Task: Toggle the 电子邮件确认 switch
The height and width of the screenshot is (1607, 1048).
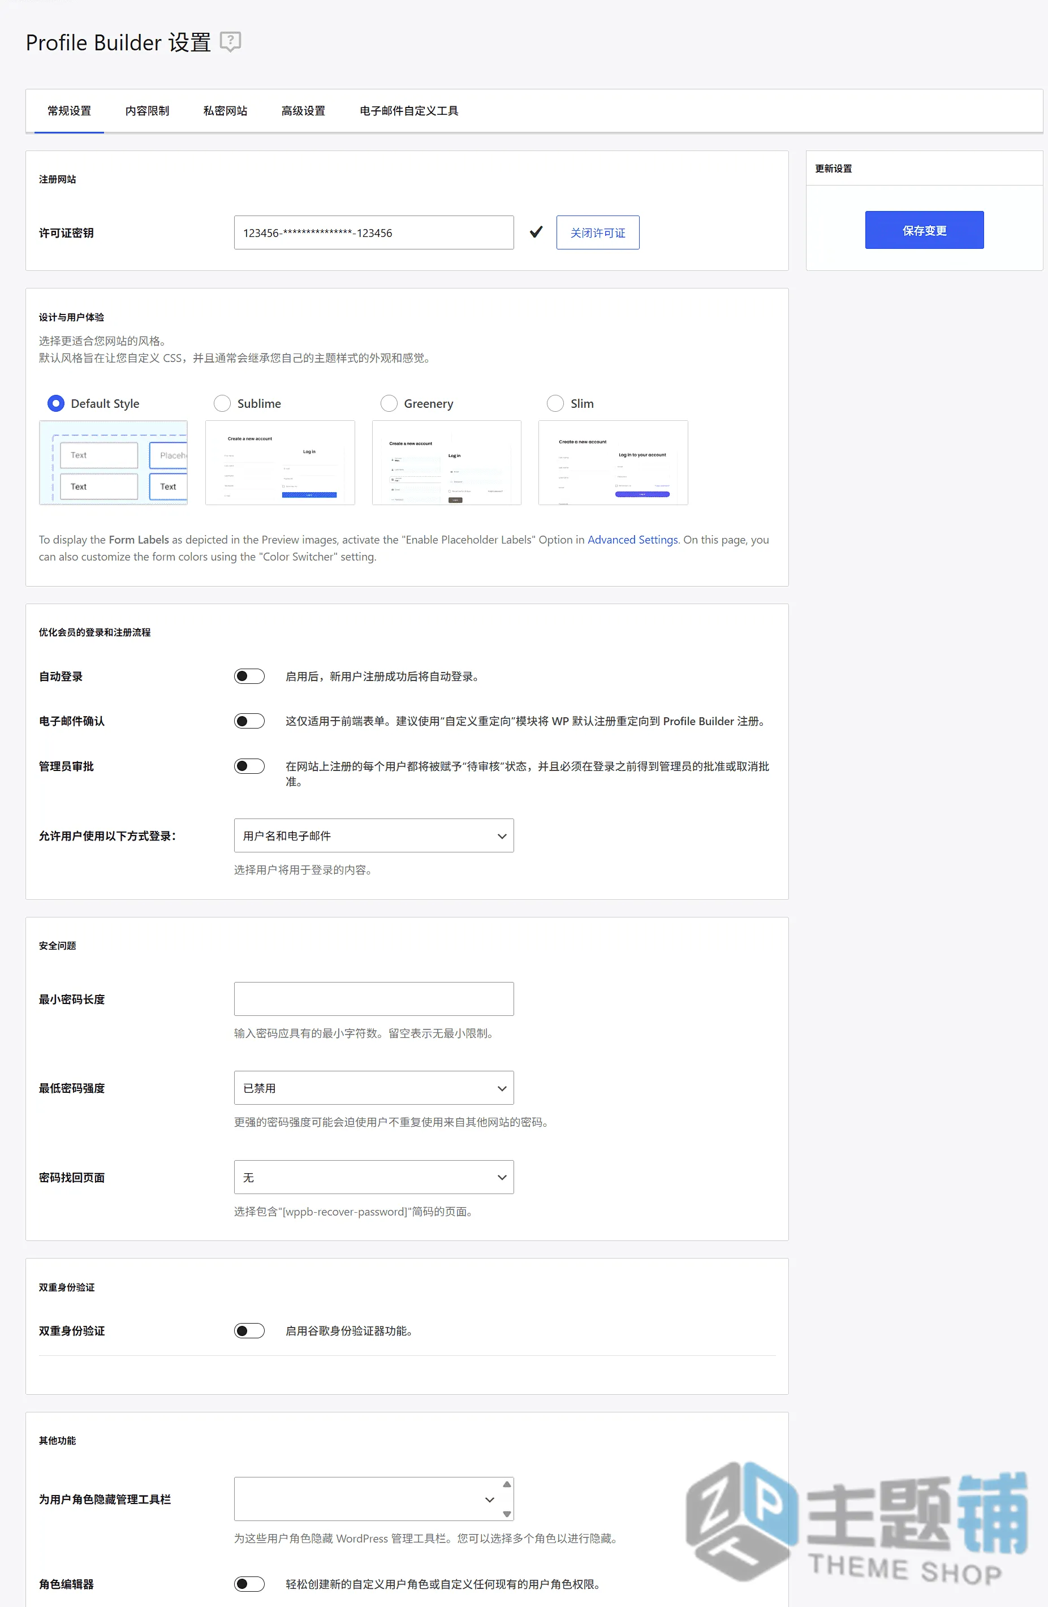Action: coord(249,721)
